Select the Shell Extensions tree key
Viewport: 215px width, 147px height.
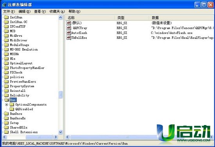coord(24,132)
